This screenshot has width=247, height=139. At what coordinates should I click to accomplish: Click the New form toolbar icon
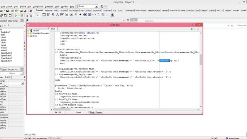coord(10,15)
